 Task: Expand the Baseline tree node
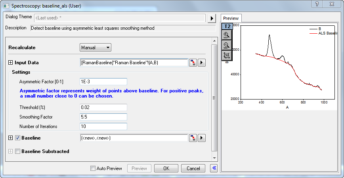coord(10,138)
